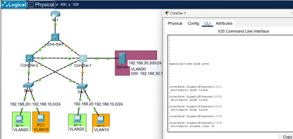Click the VLAN20 label under PC0
This screenshot has width=293, height=139.
click(x=21, y=129)
